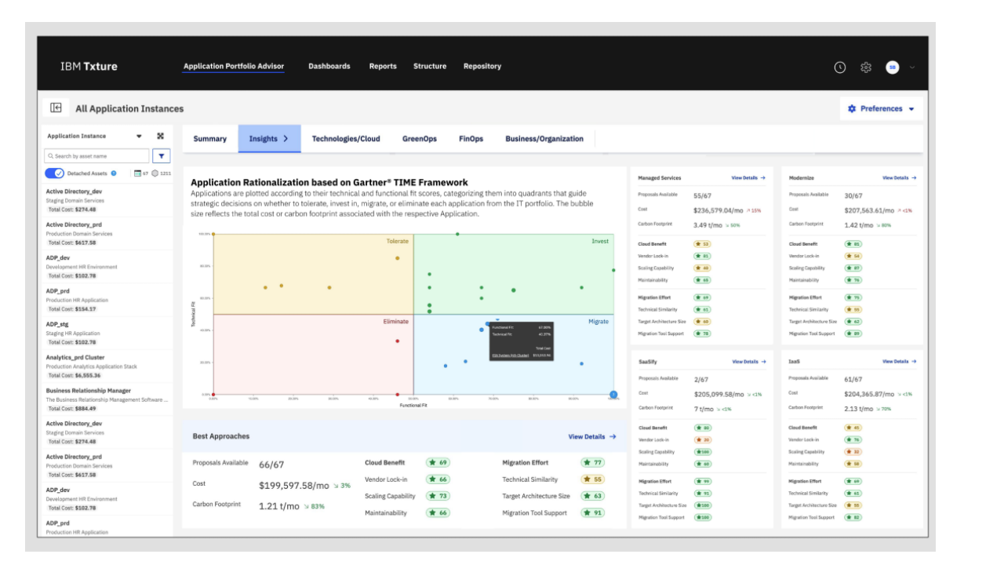The height and width of the screenshot is (565, 1004).
Task: Expand the Application Instance type dropdown
Action: tap(139, 136)
